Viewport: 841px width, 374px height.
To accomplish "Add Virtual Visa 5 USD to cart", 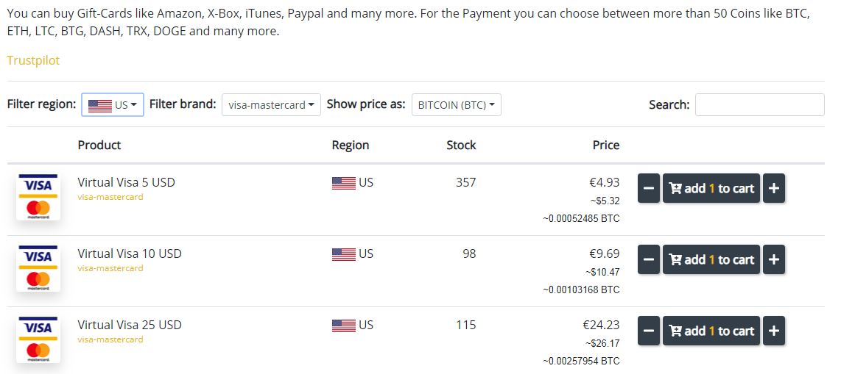I will (x=711, y=188).
